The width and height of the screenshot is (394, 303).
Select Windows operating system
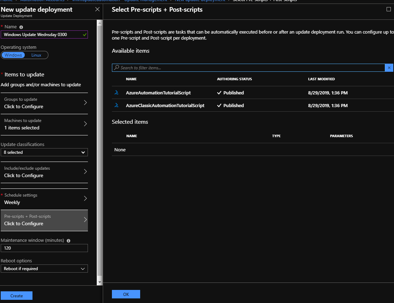[x=13, y=55]
